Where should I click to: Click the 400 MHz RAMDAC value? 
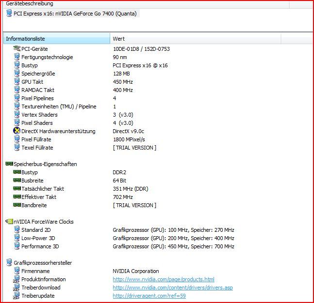pyautogui.click(x=123, y=90)
